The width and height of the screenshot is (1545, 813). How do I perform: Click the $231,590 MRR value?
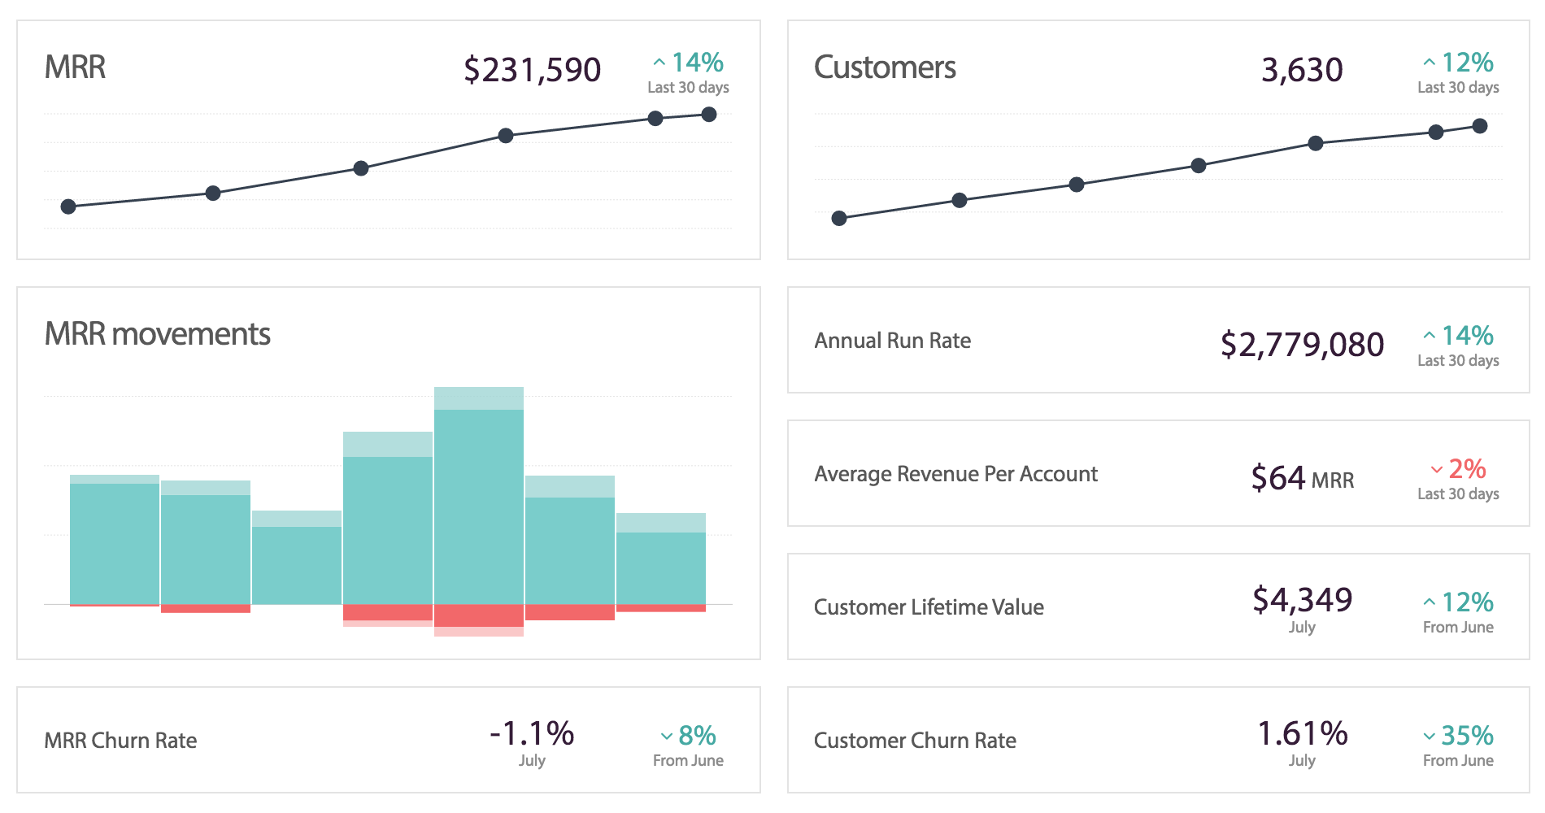pyautogui.click(x=532, y=70)
